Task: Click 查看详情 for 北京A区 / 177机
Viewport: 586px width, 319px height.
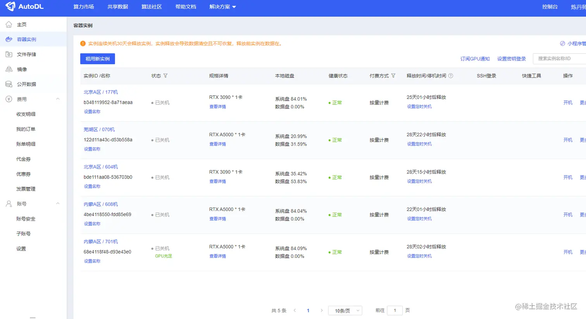Action: 218,106
